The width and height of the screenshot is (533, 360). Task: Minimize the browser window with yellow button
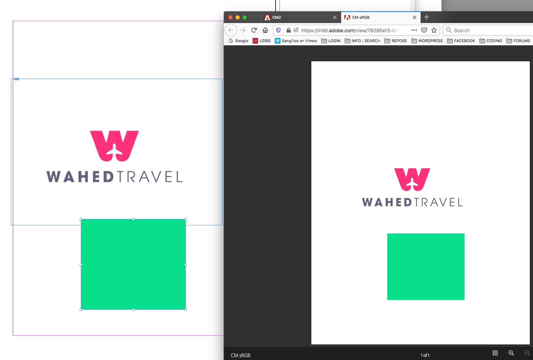pyautogui.click(x=238, y=17)
